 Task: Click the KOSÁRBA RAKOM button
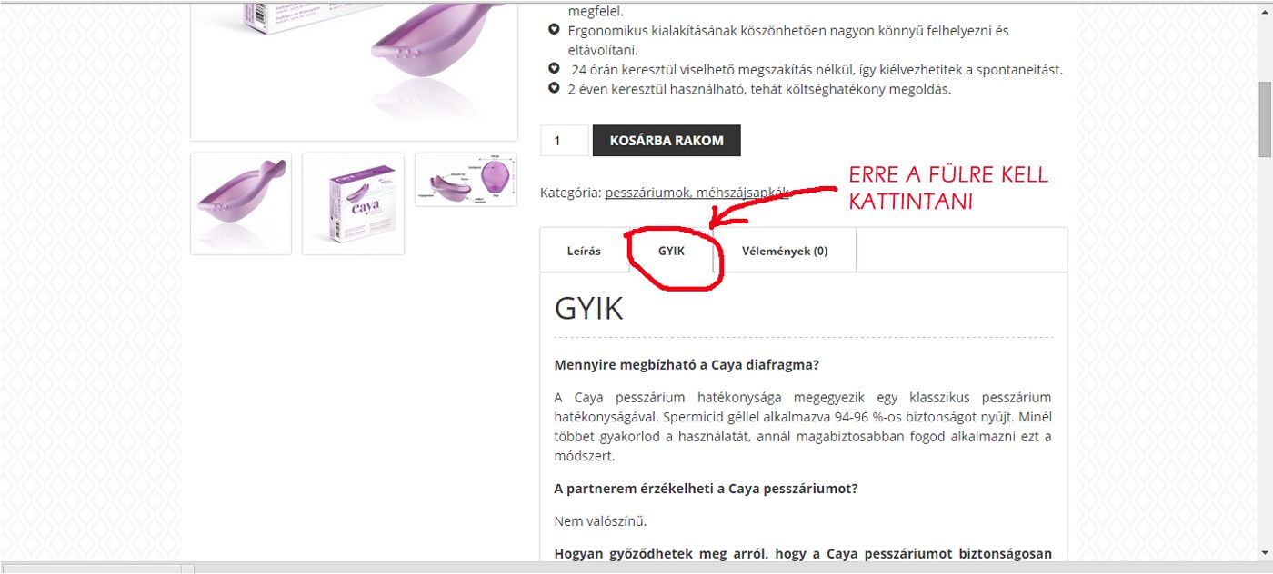(x=667, y=141)
